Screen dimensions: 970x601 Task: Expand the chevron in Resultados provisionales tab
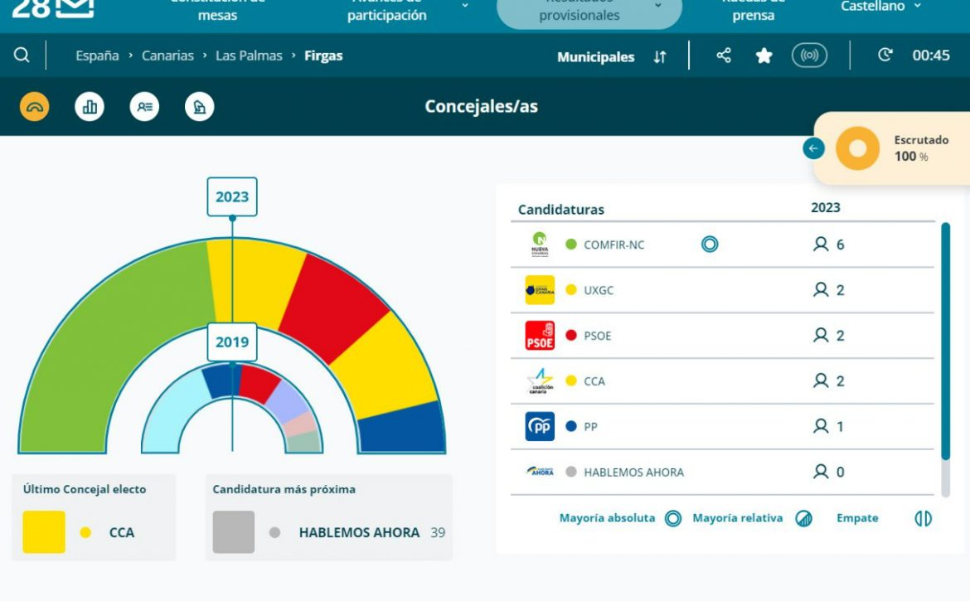pyautogui.click(x=658, y=6)
